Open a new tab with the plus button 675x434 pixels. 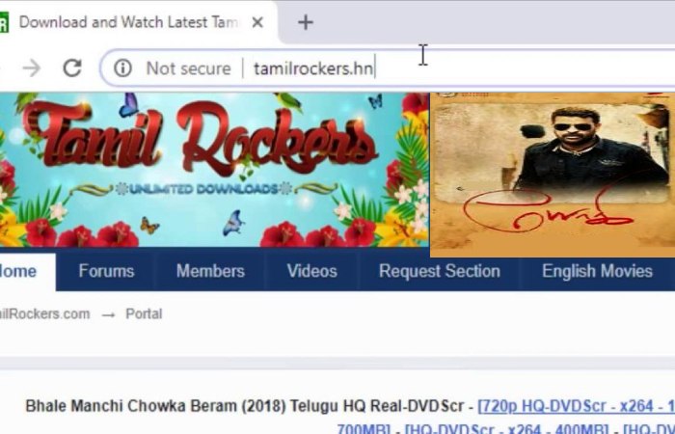point(306,22)
